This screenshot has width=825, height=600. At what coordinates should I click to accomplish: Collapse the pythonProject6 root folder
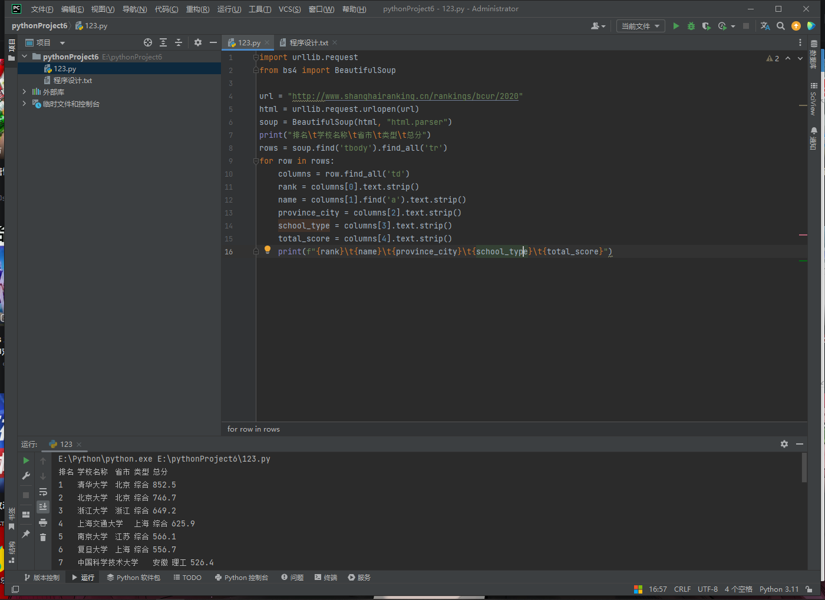(x=24, y=57)
